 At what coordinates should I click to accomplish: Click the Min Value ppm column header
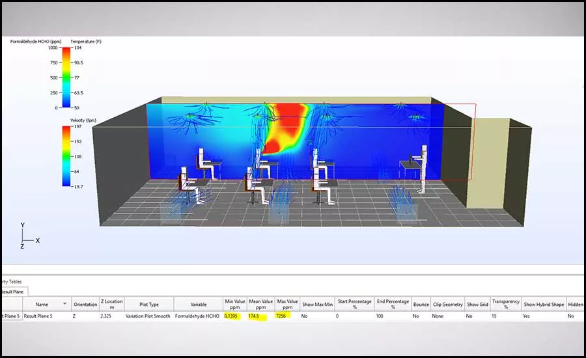coord(235,304)
